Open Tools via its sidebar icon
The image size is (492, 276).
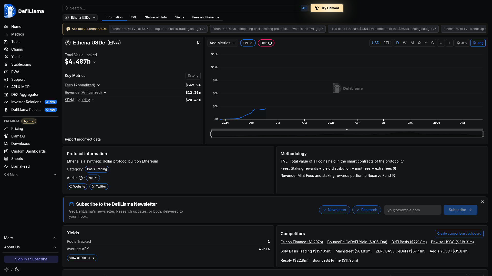pos(6,42)
